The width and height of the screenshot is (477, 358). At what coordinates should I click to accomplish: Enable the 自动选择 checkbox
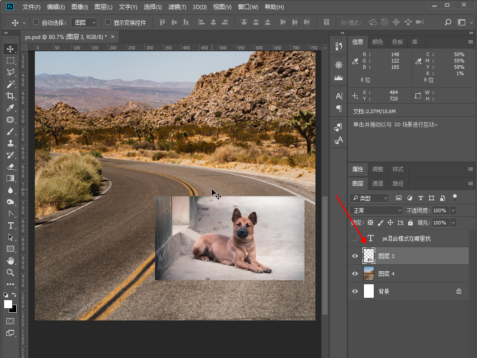(x=36, y=22)
